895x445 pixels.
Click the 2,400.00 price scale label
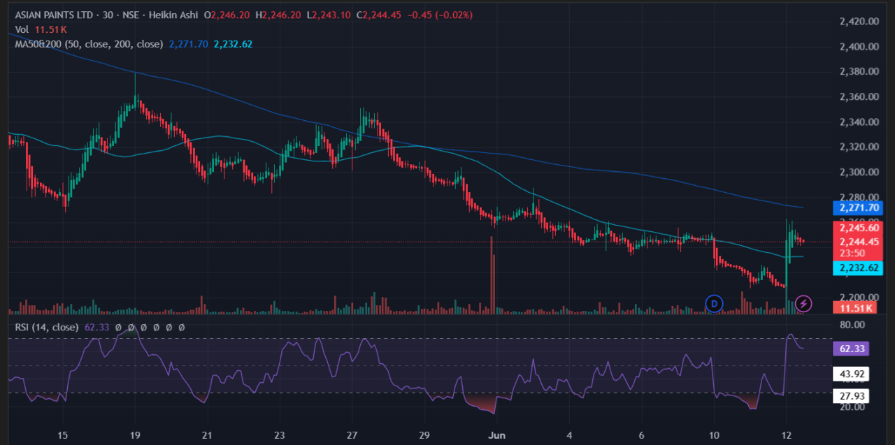tap(859, 47)
